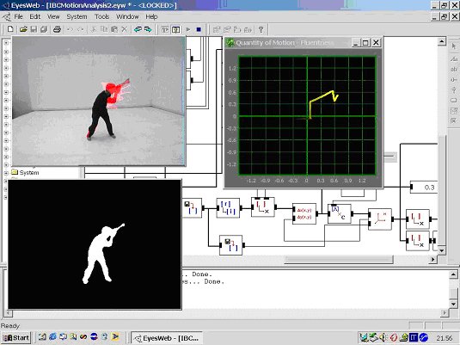Image resolution: width=460 pixels, height=345 pixels.
Task: Select the coordinate axes block in the patch
Action: 380,219
